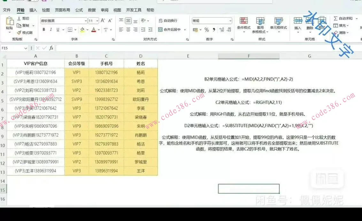Apply bold formatting with the B icon
This screenshot has width=362, height=221.
click(x=44, y=29)
